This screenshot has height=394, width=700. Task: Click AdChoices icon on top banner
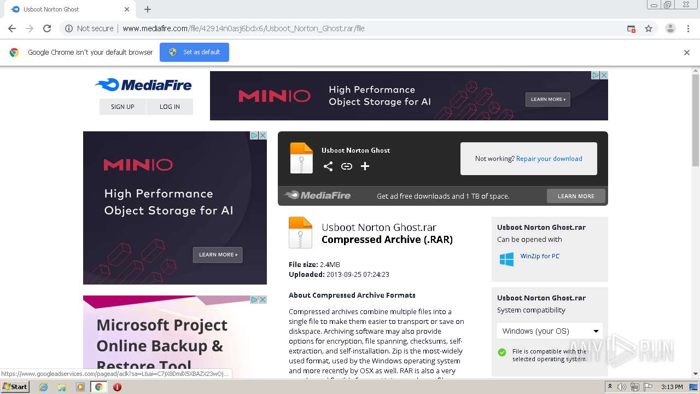tap(596, 75)
